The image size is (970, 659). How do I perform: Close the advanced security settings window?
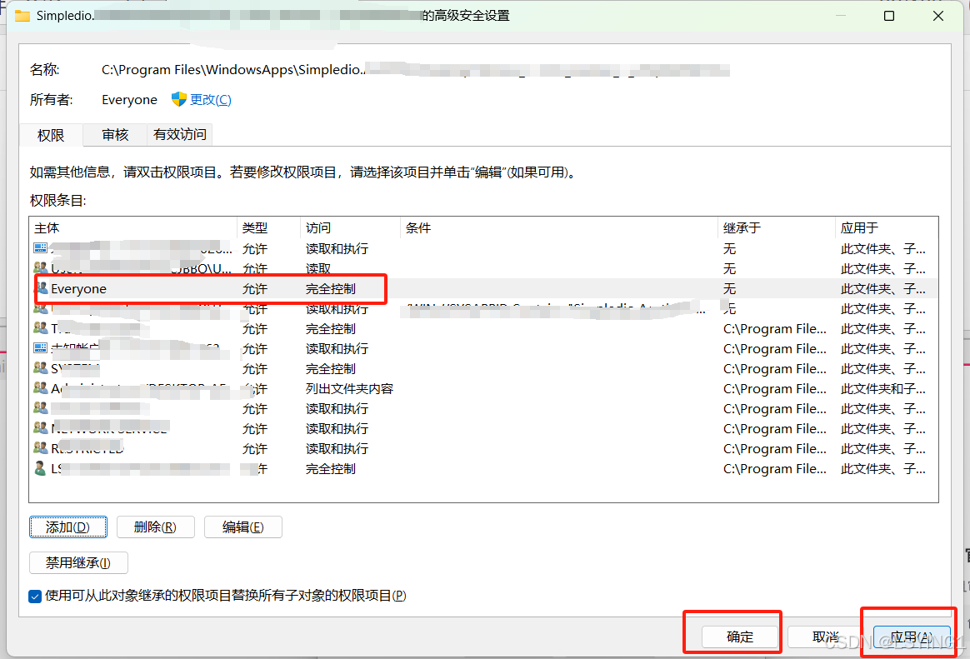(x=937, y=16)
